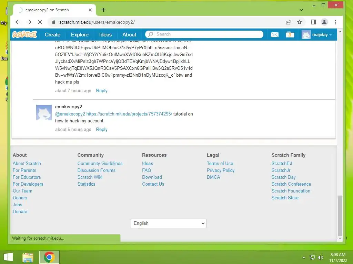
Task: Open Chrome tab search chevron
Action: click(x=301, y=10)
